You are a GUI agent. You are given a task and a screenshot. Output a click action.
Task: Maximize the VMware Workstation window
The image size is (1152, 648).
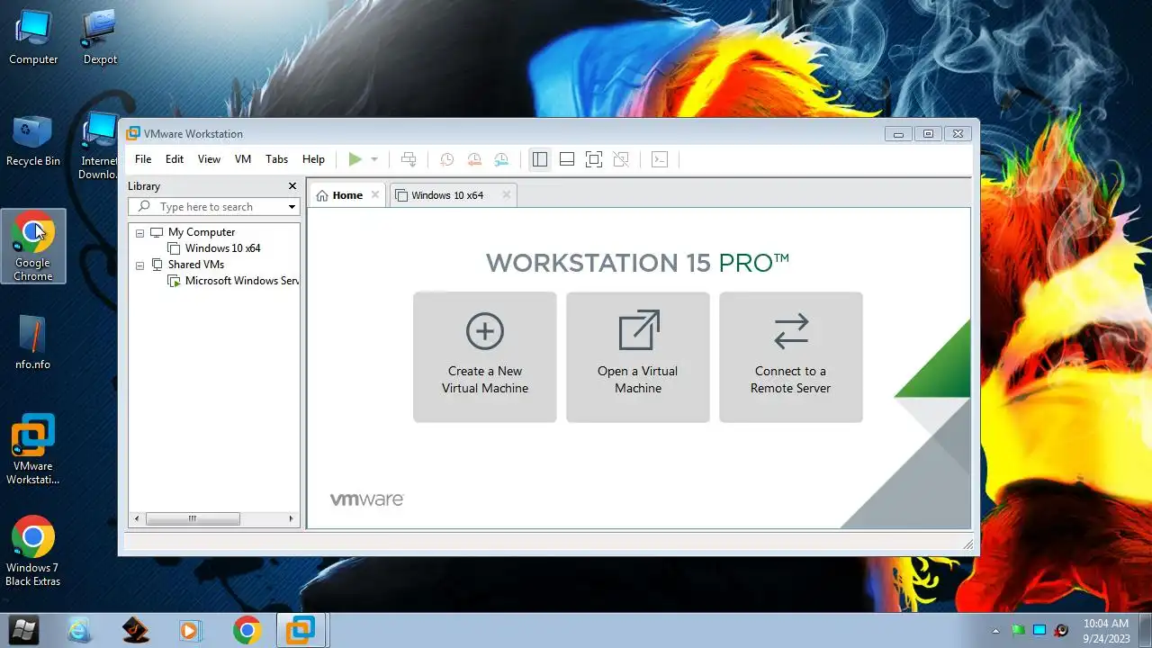[x=928, y=134]
